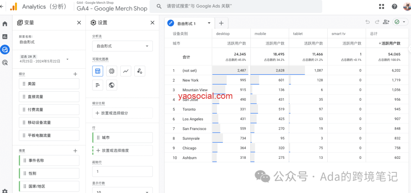The width and height of the screenshot is (411, 193).
Task: Select the table visualization icon
Action: click(x=97, y=71)
